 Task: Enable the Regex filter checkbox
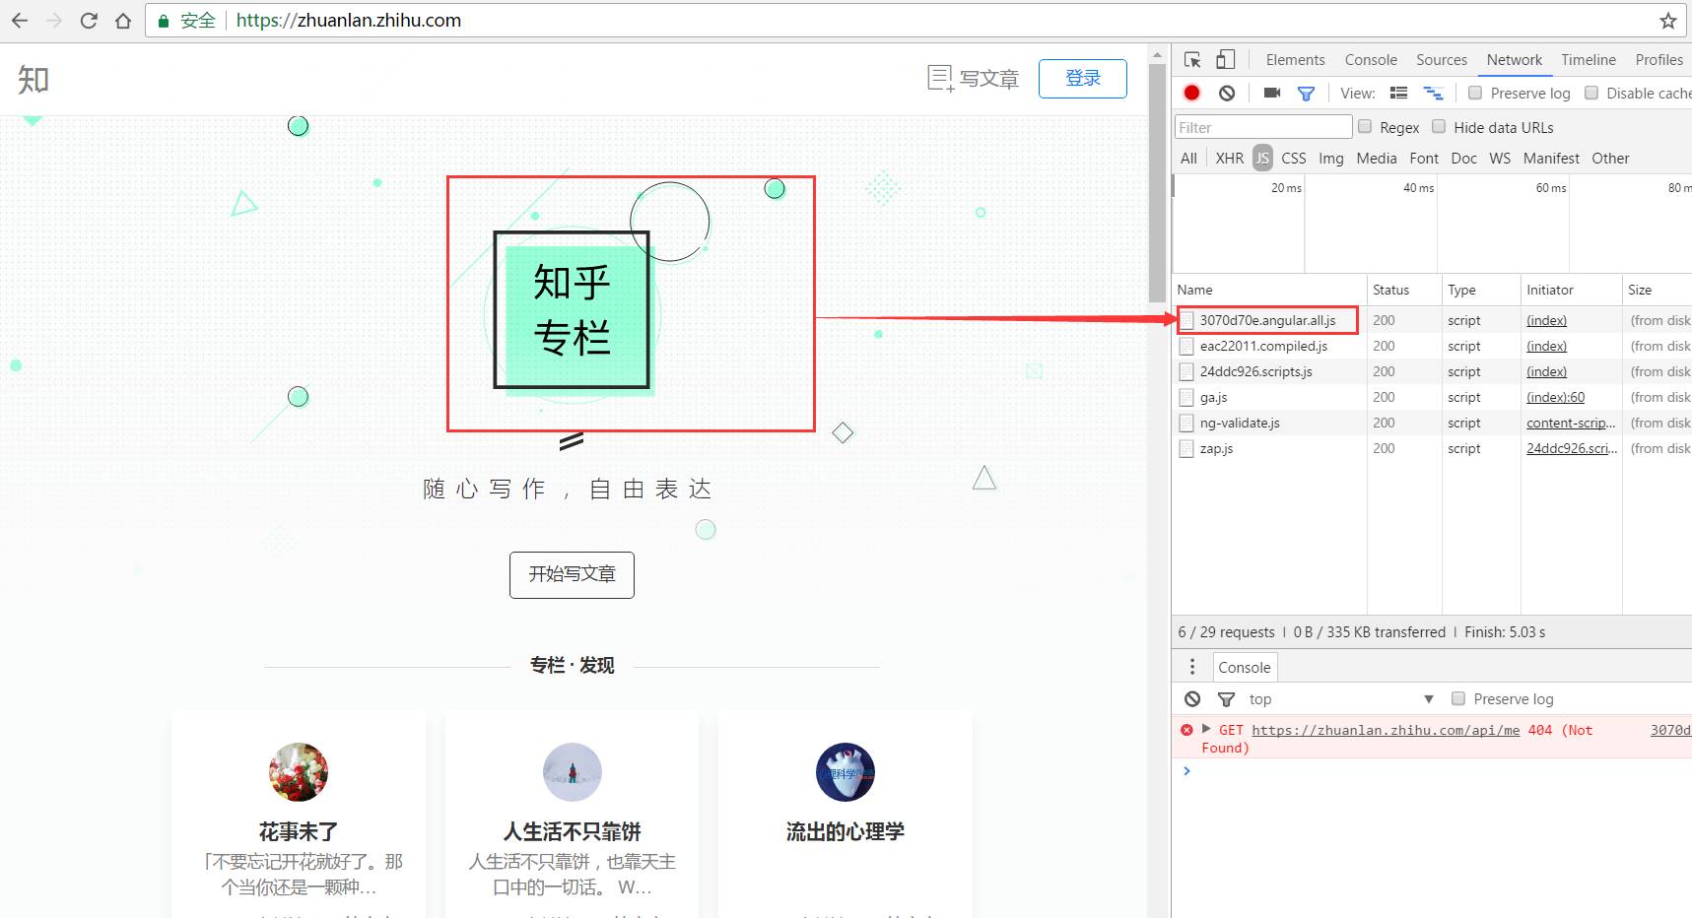[x=1365, y=126]
